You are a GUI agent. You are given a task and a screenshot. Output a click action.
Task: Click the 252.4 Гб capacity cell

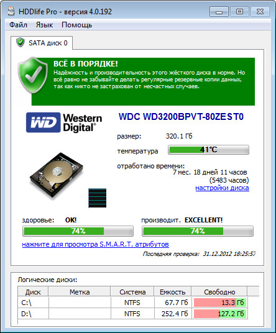173,314
